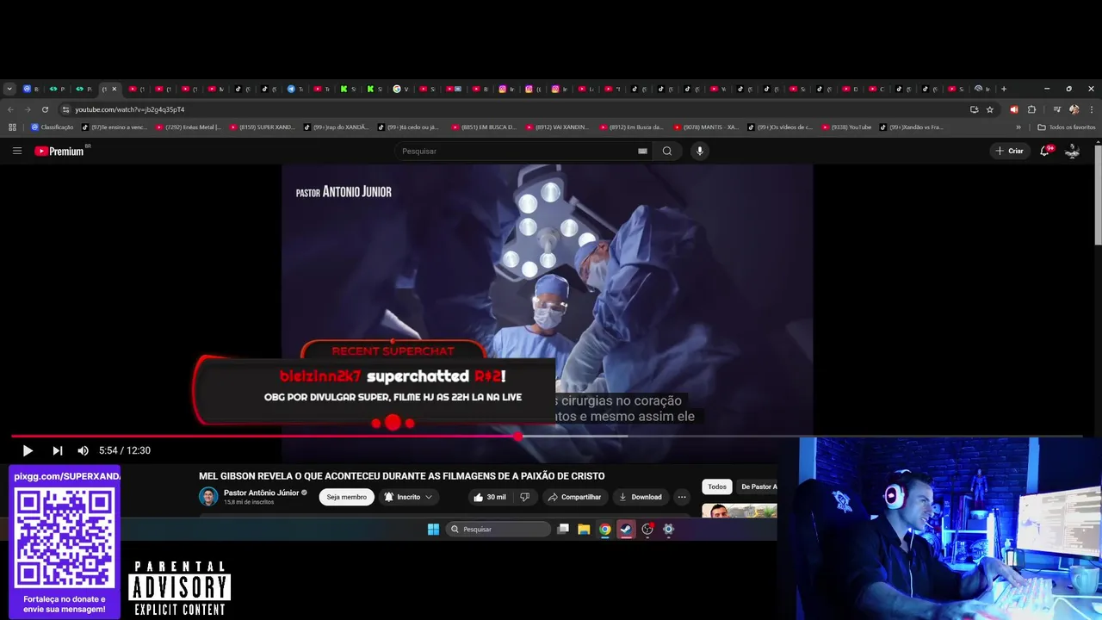
Task: Click the Seja membro button
Action: [346, 497]
